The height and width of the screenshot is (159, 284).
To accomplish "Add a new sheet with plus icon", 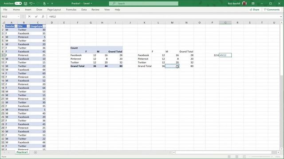I will tap(35, 152).
